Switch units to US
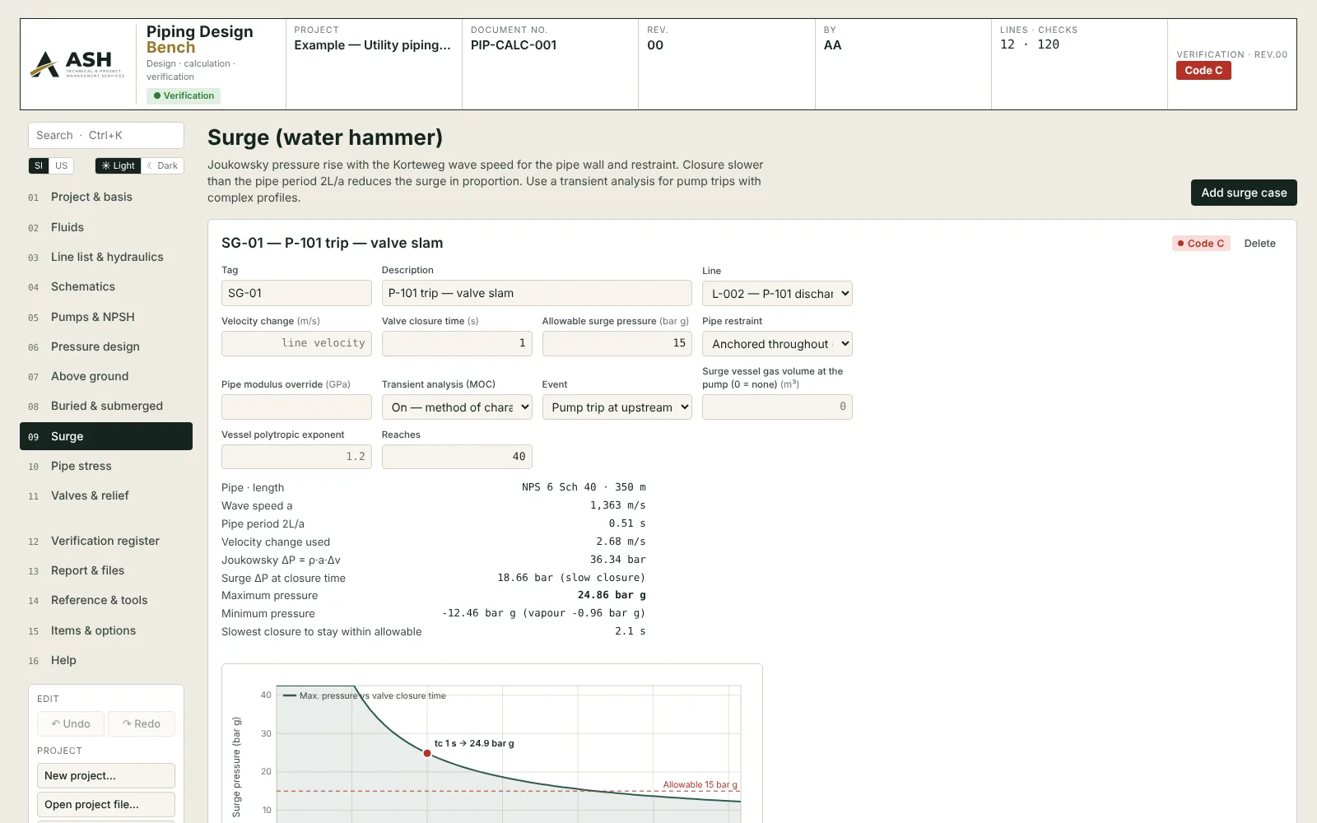Image resolution: width=1317 pixels, height=823 pixels. pyautogui.click(x=62, y=165)
